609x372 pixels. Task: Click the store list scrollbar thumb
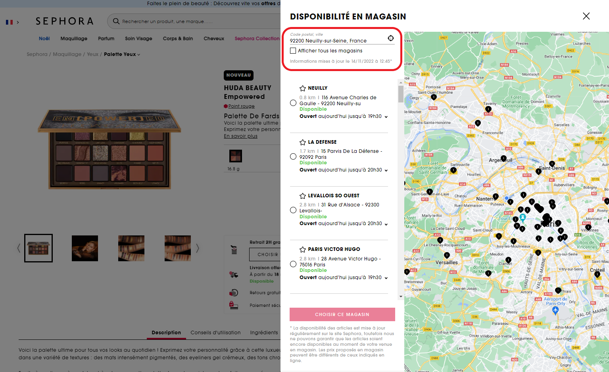401,94
